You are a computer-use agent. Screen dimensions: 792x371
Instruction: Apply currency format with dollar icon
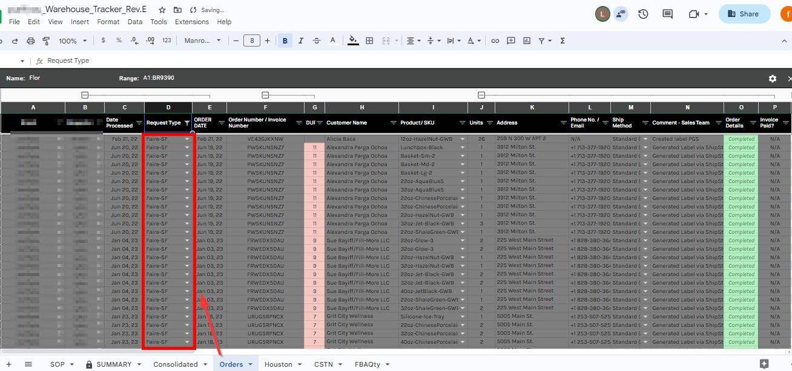(103, 40)
